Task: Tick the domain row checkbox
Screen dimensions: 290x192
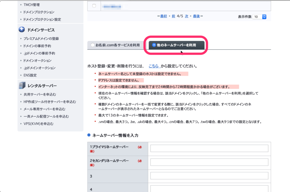Action: pos(94,6)
